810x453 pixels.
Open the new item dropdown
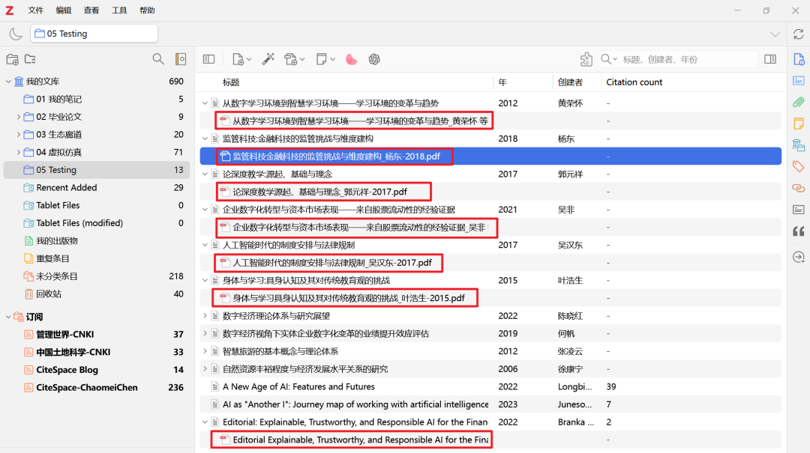(x=241, y=59)
